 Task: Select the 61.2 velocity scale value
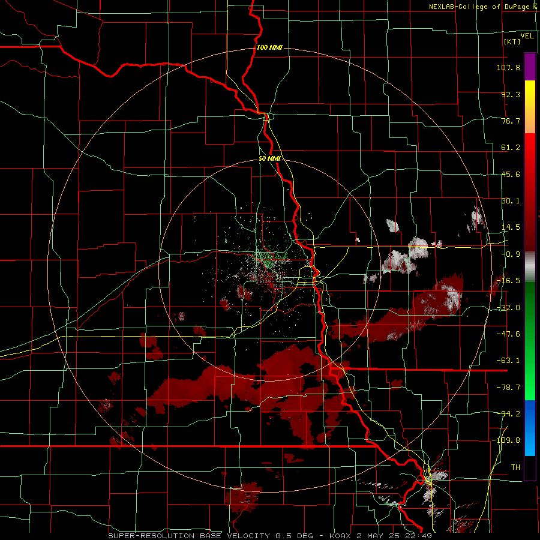point(511,148)
